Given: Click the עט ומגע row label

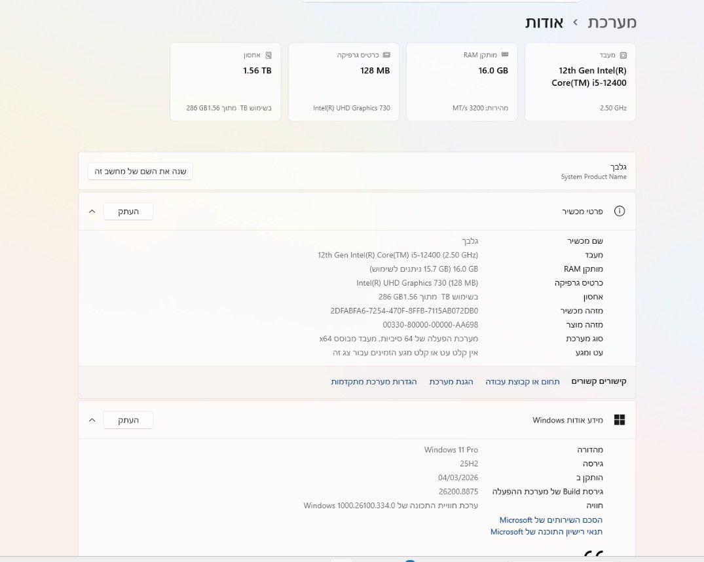Looking at the screenshot, I should point(589,352).
